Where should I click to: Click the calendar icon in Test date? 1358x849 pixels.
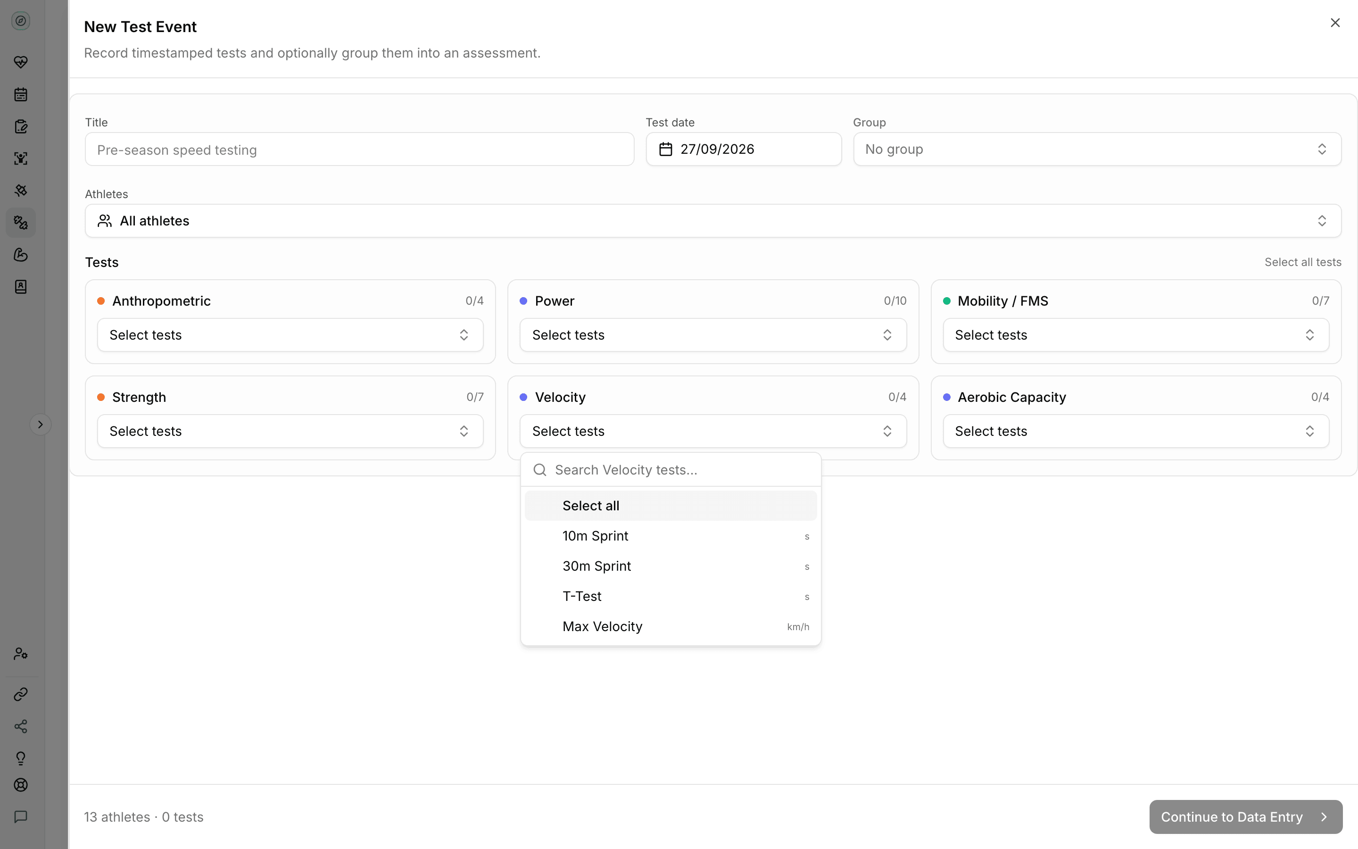point(665,150)
